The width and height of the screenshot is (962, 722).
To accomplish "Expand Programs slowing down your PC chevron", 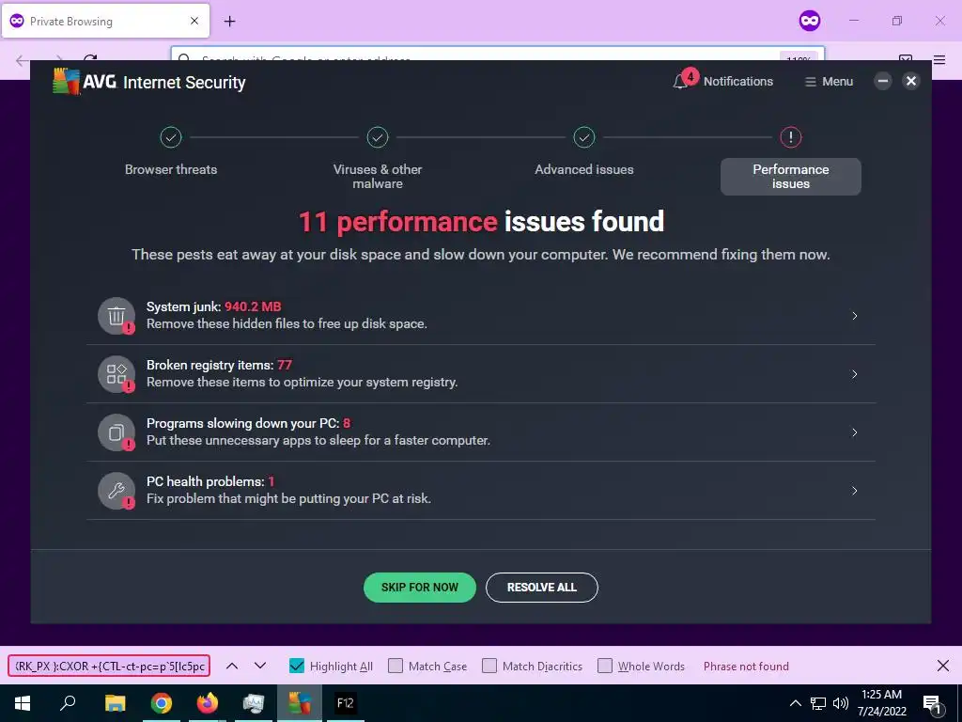I will [x=855, y=432].
